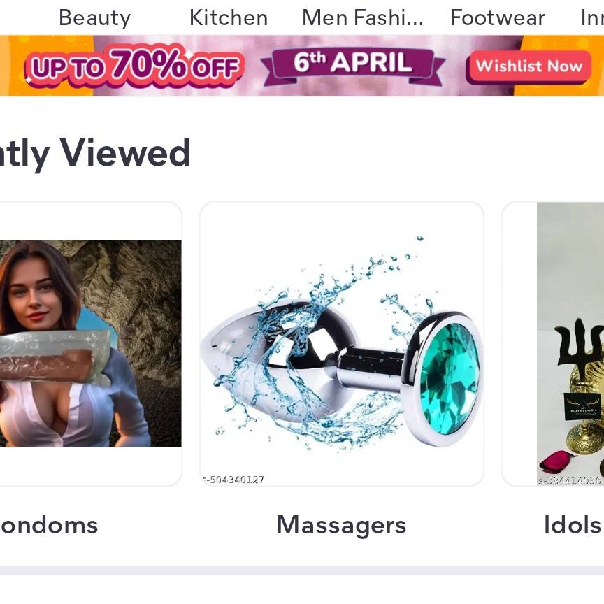Click the s-384414036 watermark on the Idols card
The image size is (604, 604).
click(570, 480)
